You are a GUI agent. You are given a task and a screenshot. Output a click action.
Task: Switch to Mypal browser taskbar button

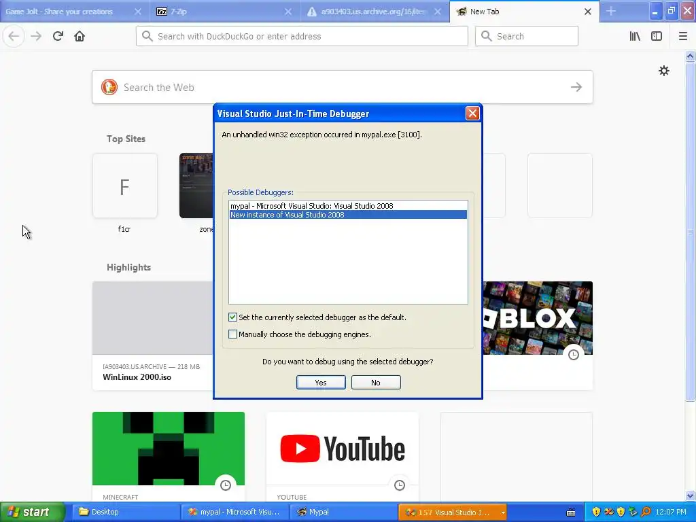coord(344,512)
